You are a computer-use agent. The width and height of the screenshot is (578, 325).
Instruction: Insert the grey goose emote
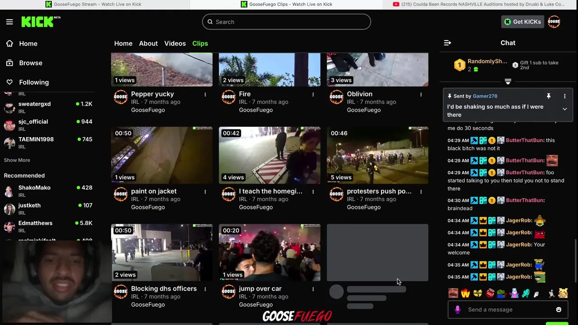pos(551,293)
